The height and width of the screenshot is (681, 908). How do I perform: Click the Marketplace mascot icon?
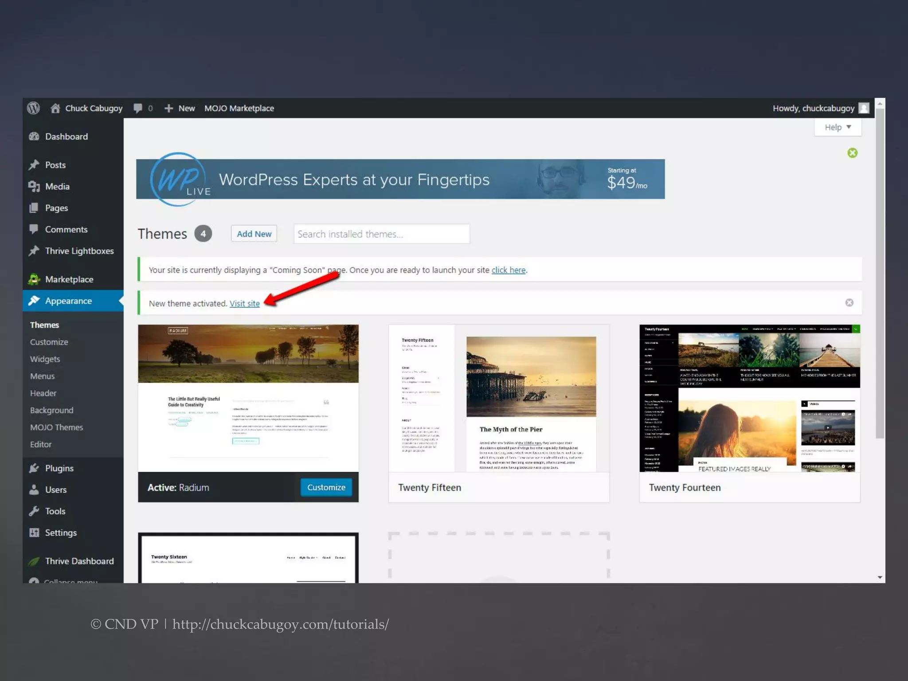click(x=34, y=279)
